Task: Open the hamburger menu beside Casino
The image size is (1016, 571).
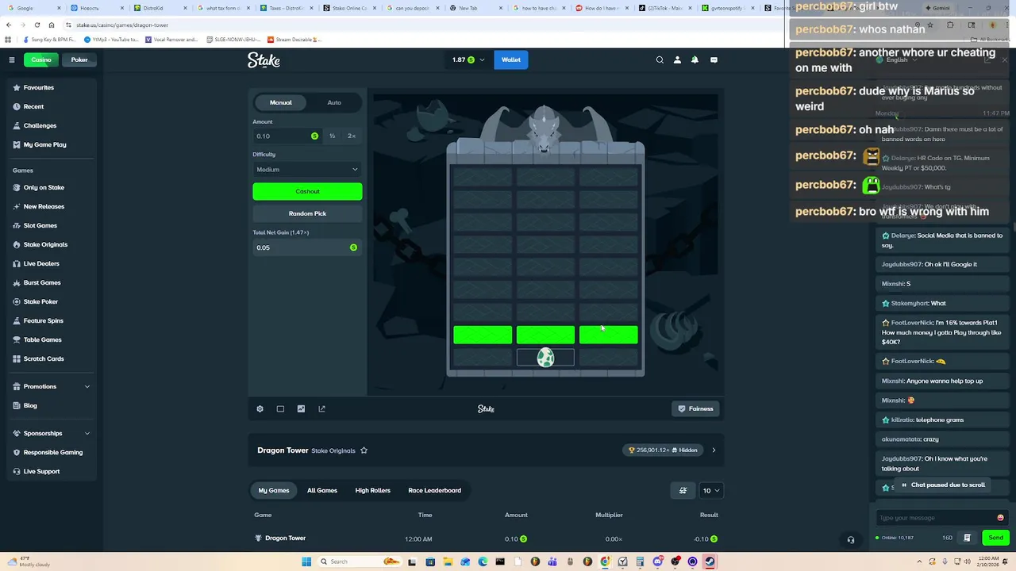Action: coord(12,59)
